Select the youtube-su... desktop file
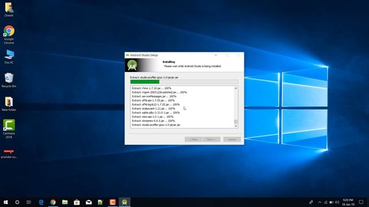 coord(9,154)
